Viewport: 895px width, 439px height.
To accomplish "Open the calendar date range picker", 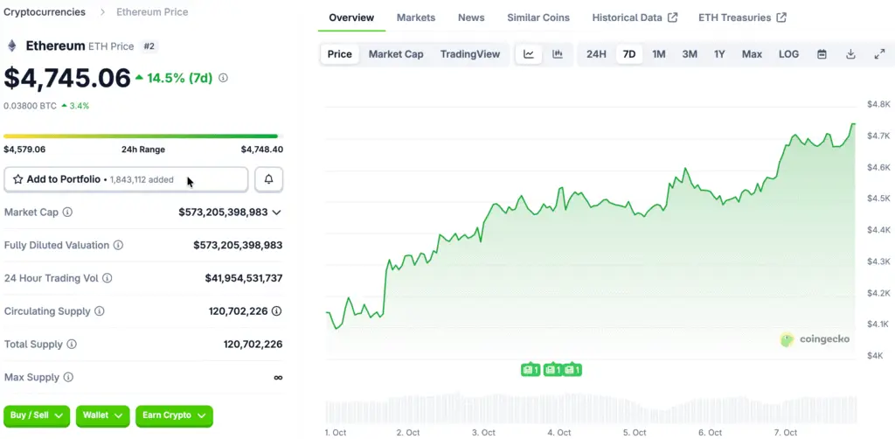I will pos(822,54).
